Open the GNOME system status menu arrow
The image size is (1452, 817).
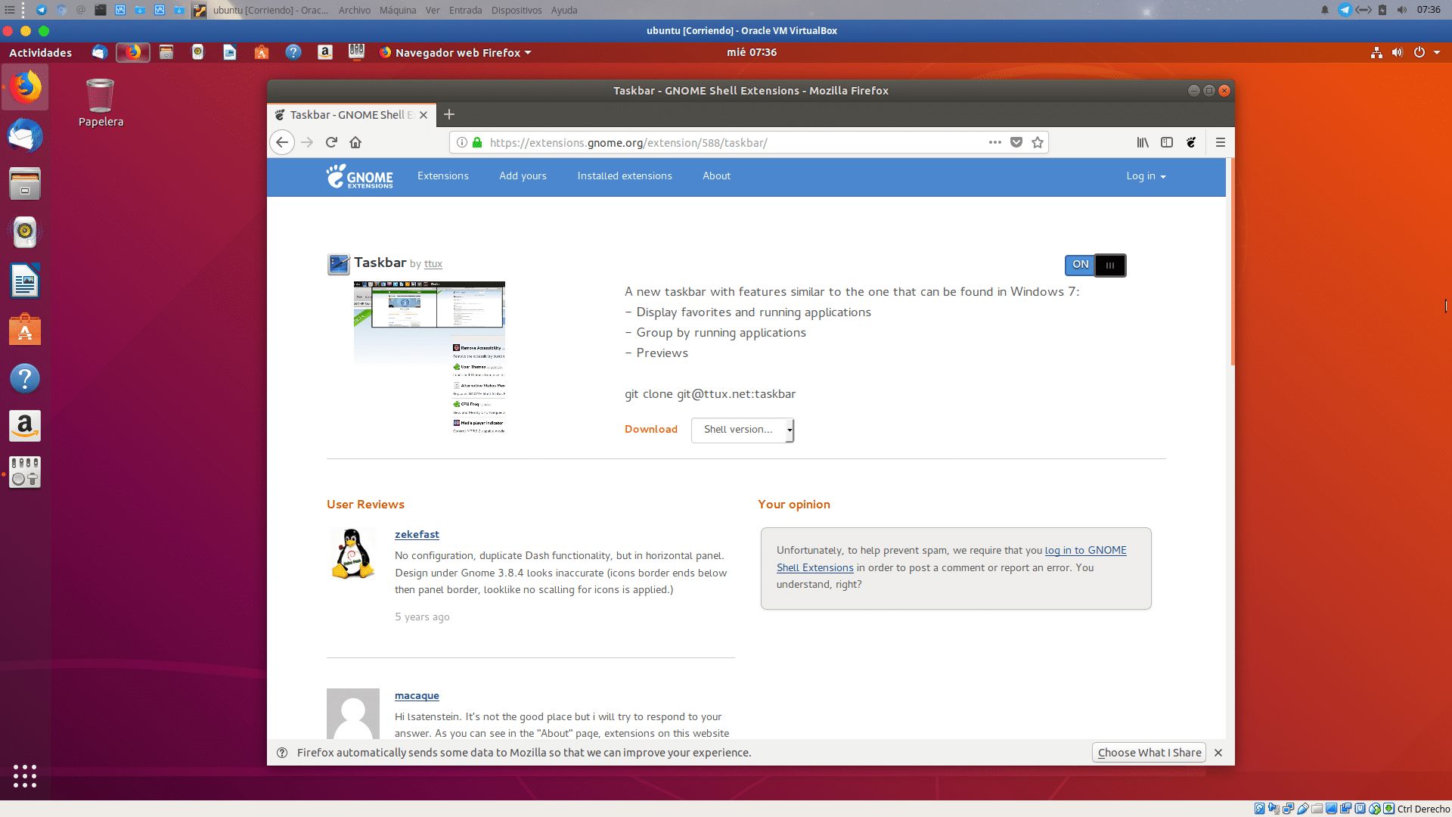[x=1437, y=52]
